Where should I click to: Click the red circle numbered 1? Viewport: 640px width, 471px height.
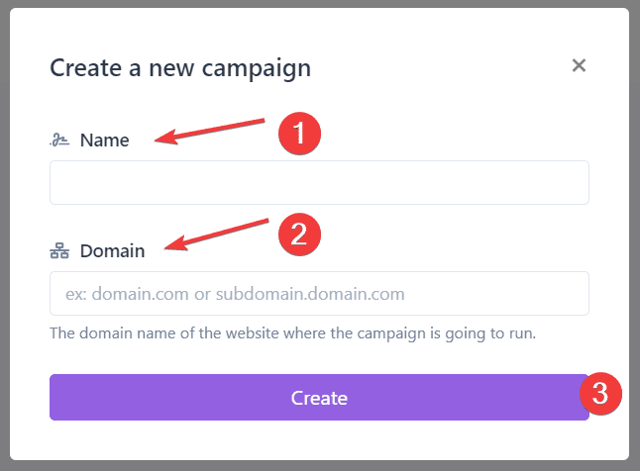point(299,132)
